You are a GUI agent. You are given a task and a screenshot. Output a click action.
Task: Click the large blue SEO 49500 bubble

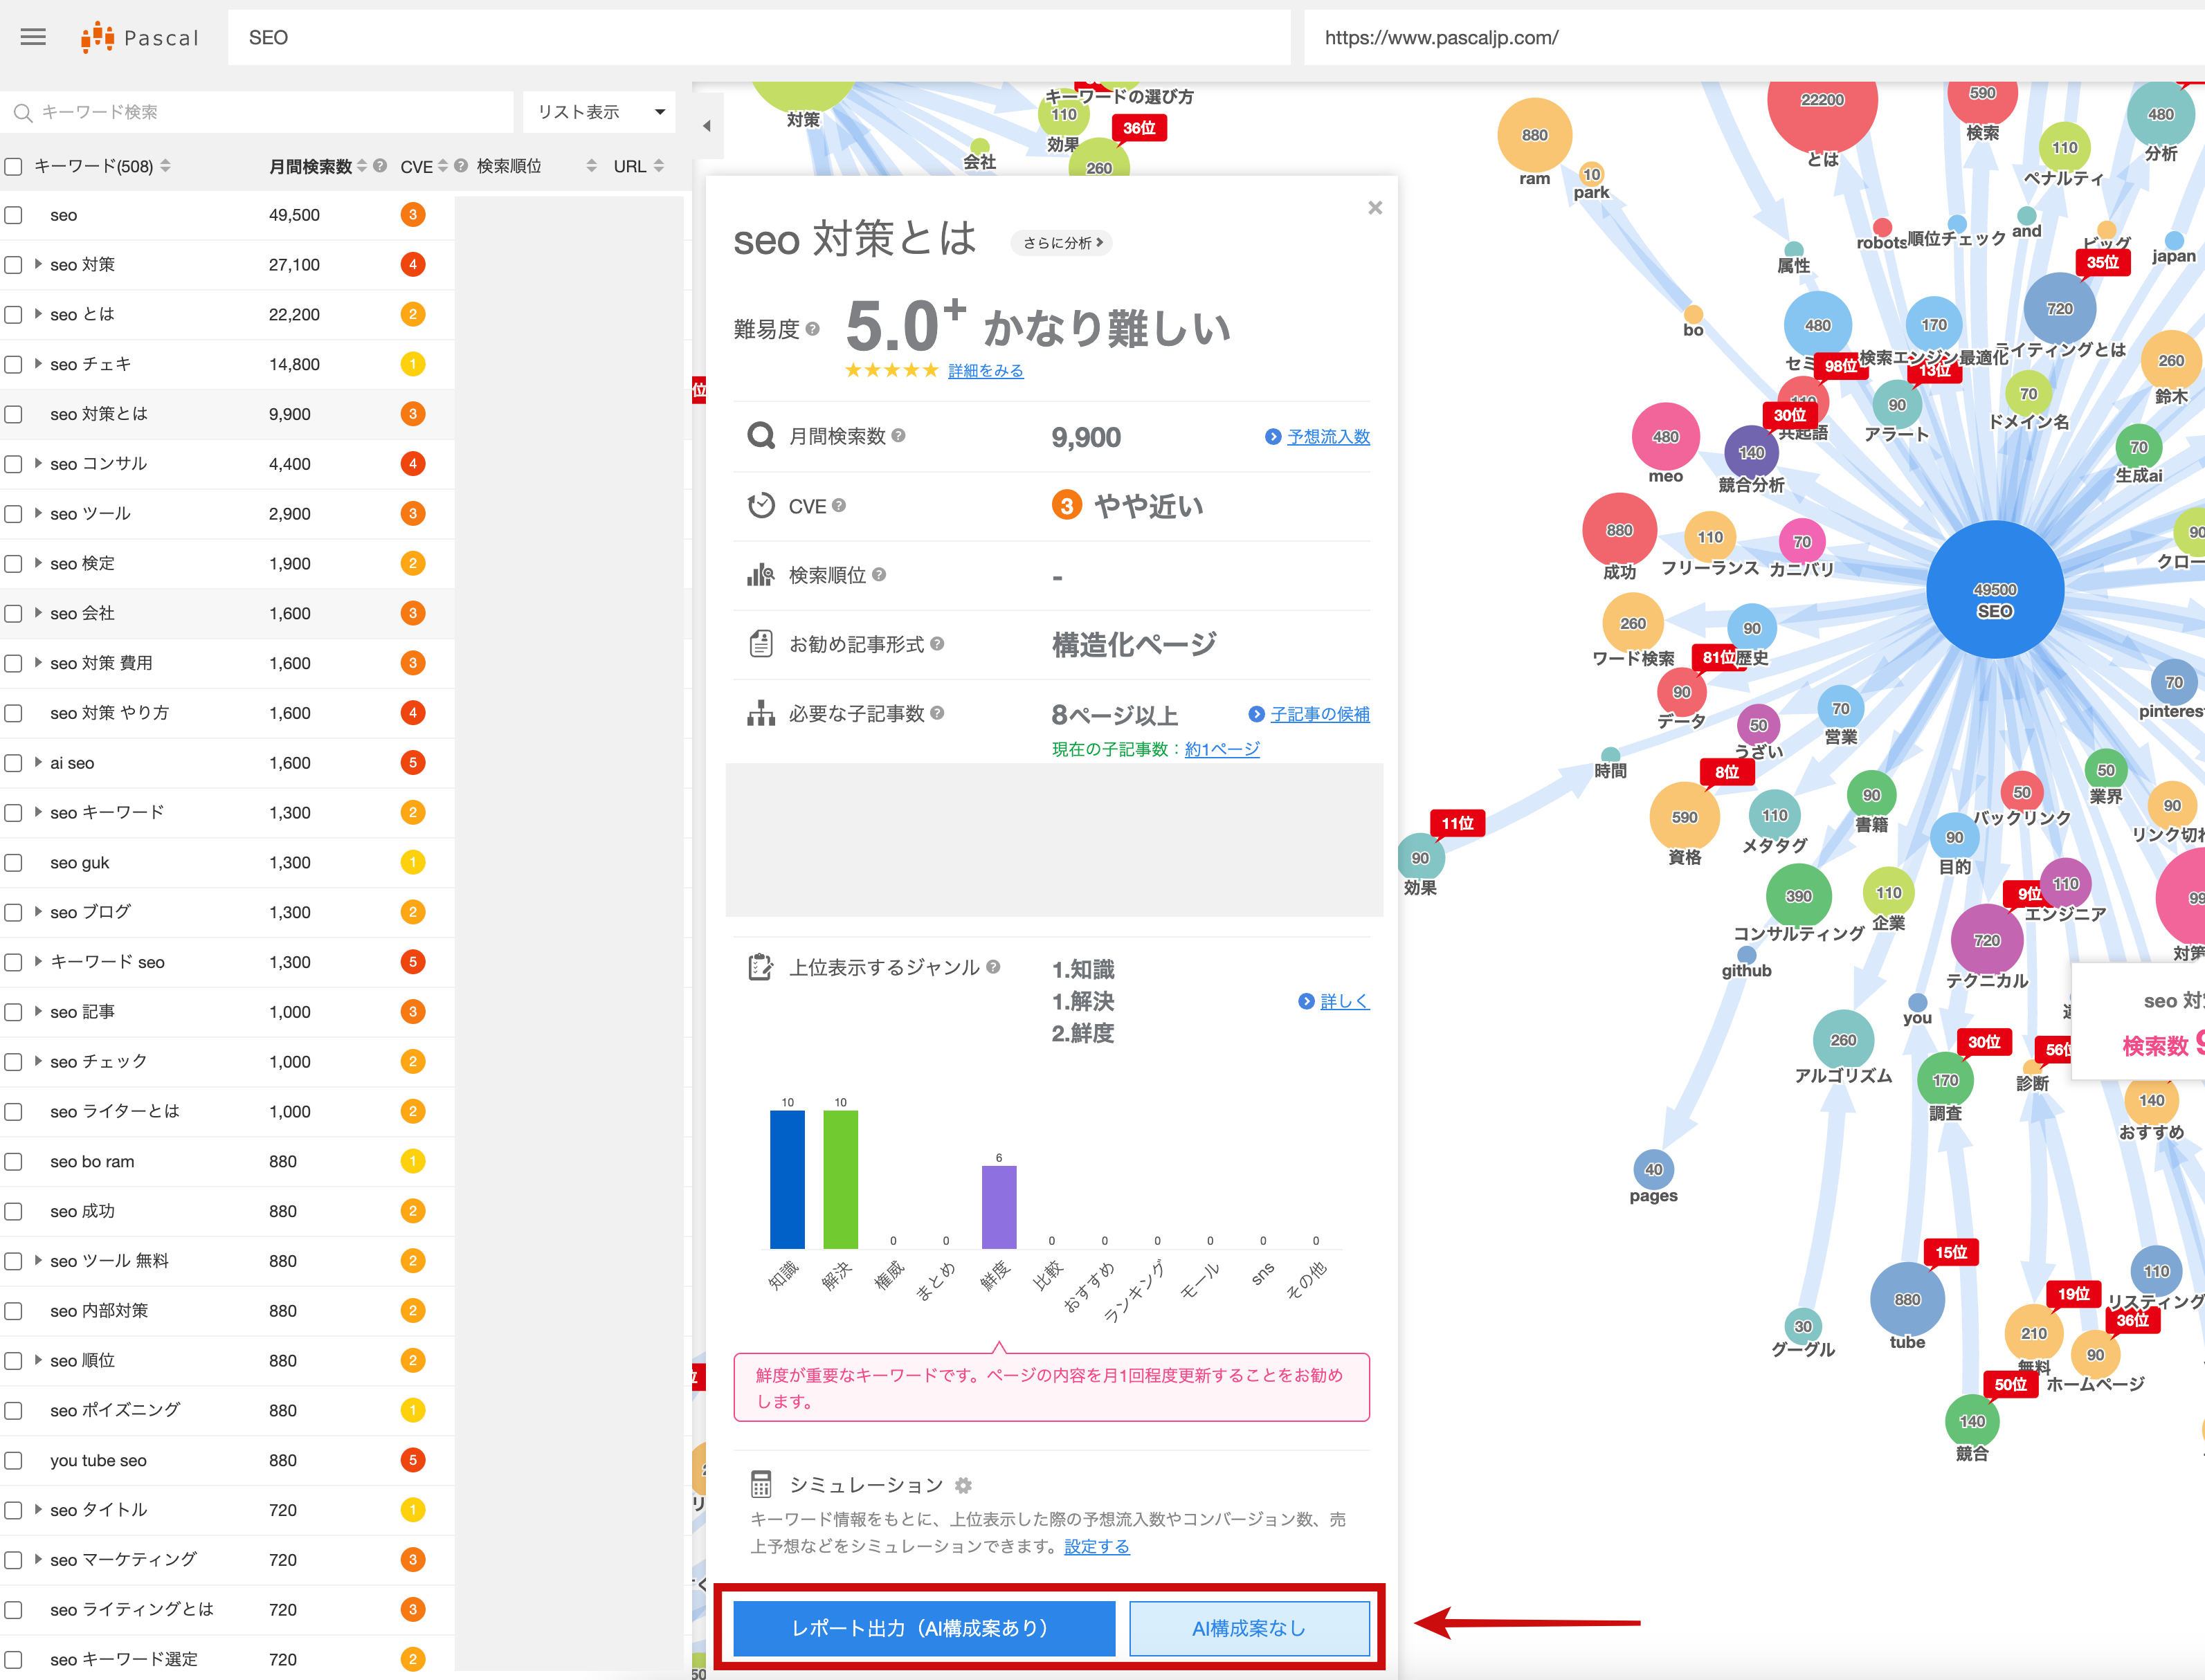click(1995, 590)
